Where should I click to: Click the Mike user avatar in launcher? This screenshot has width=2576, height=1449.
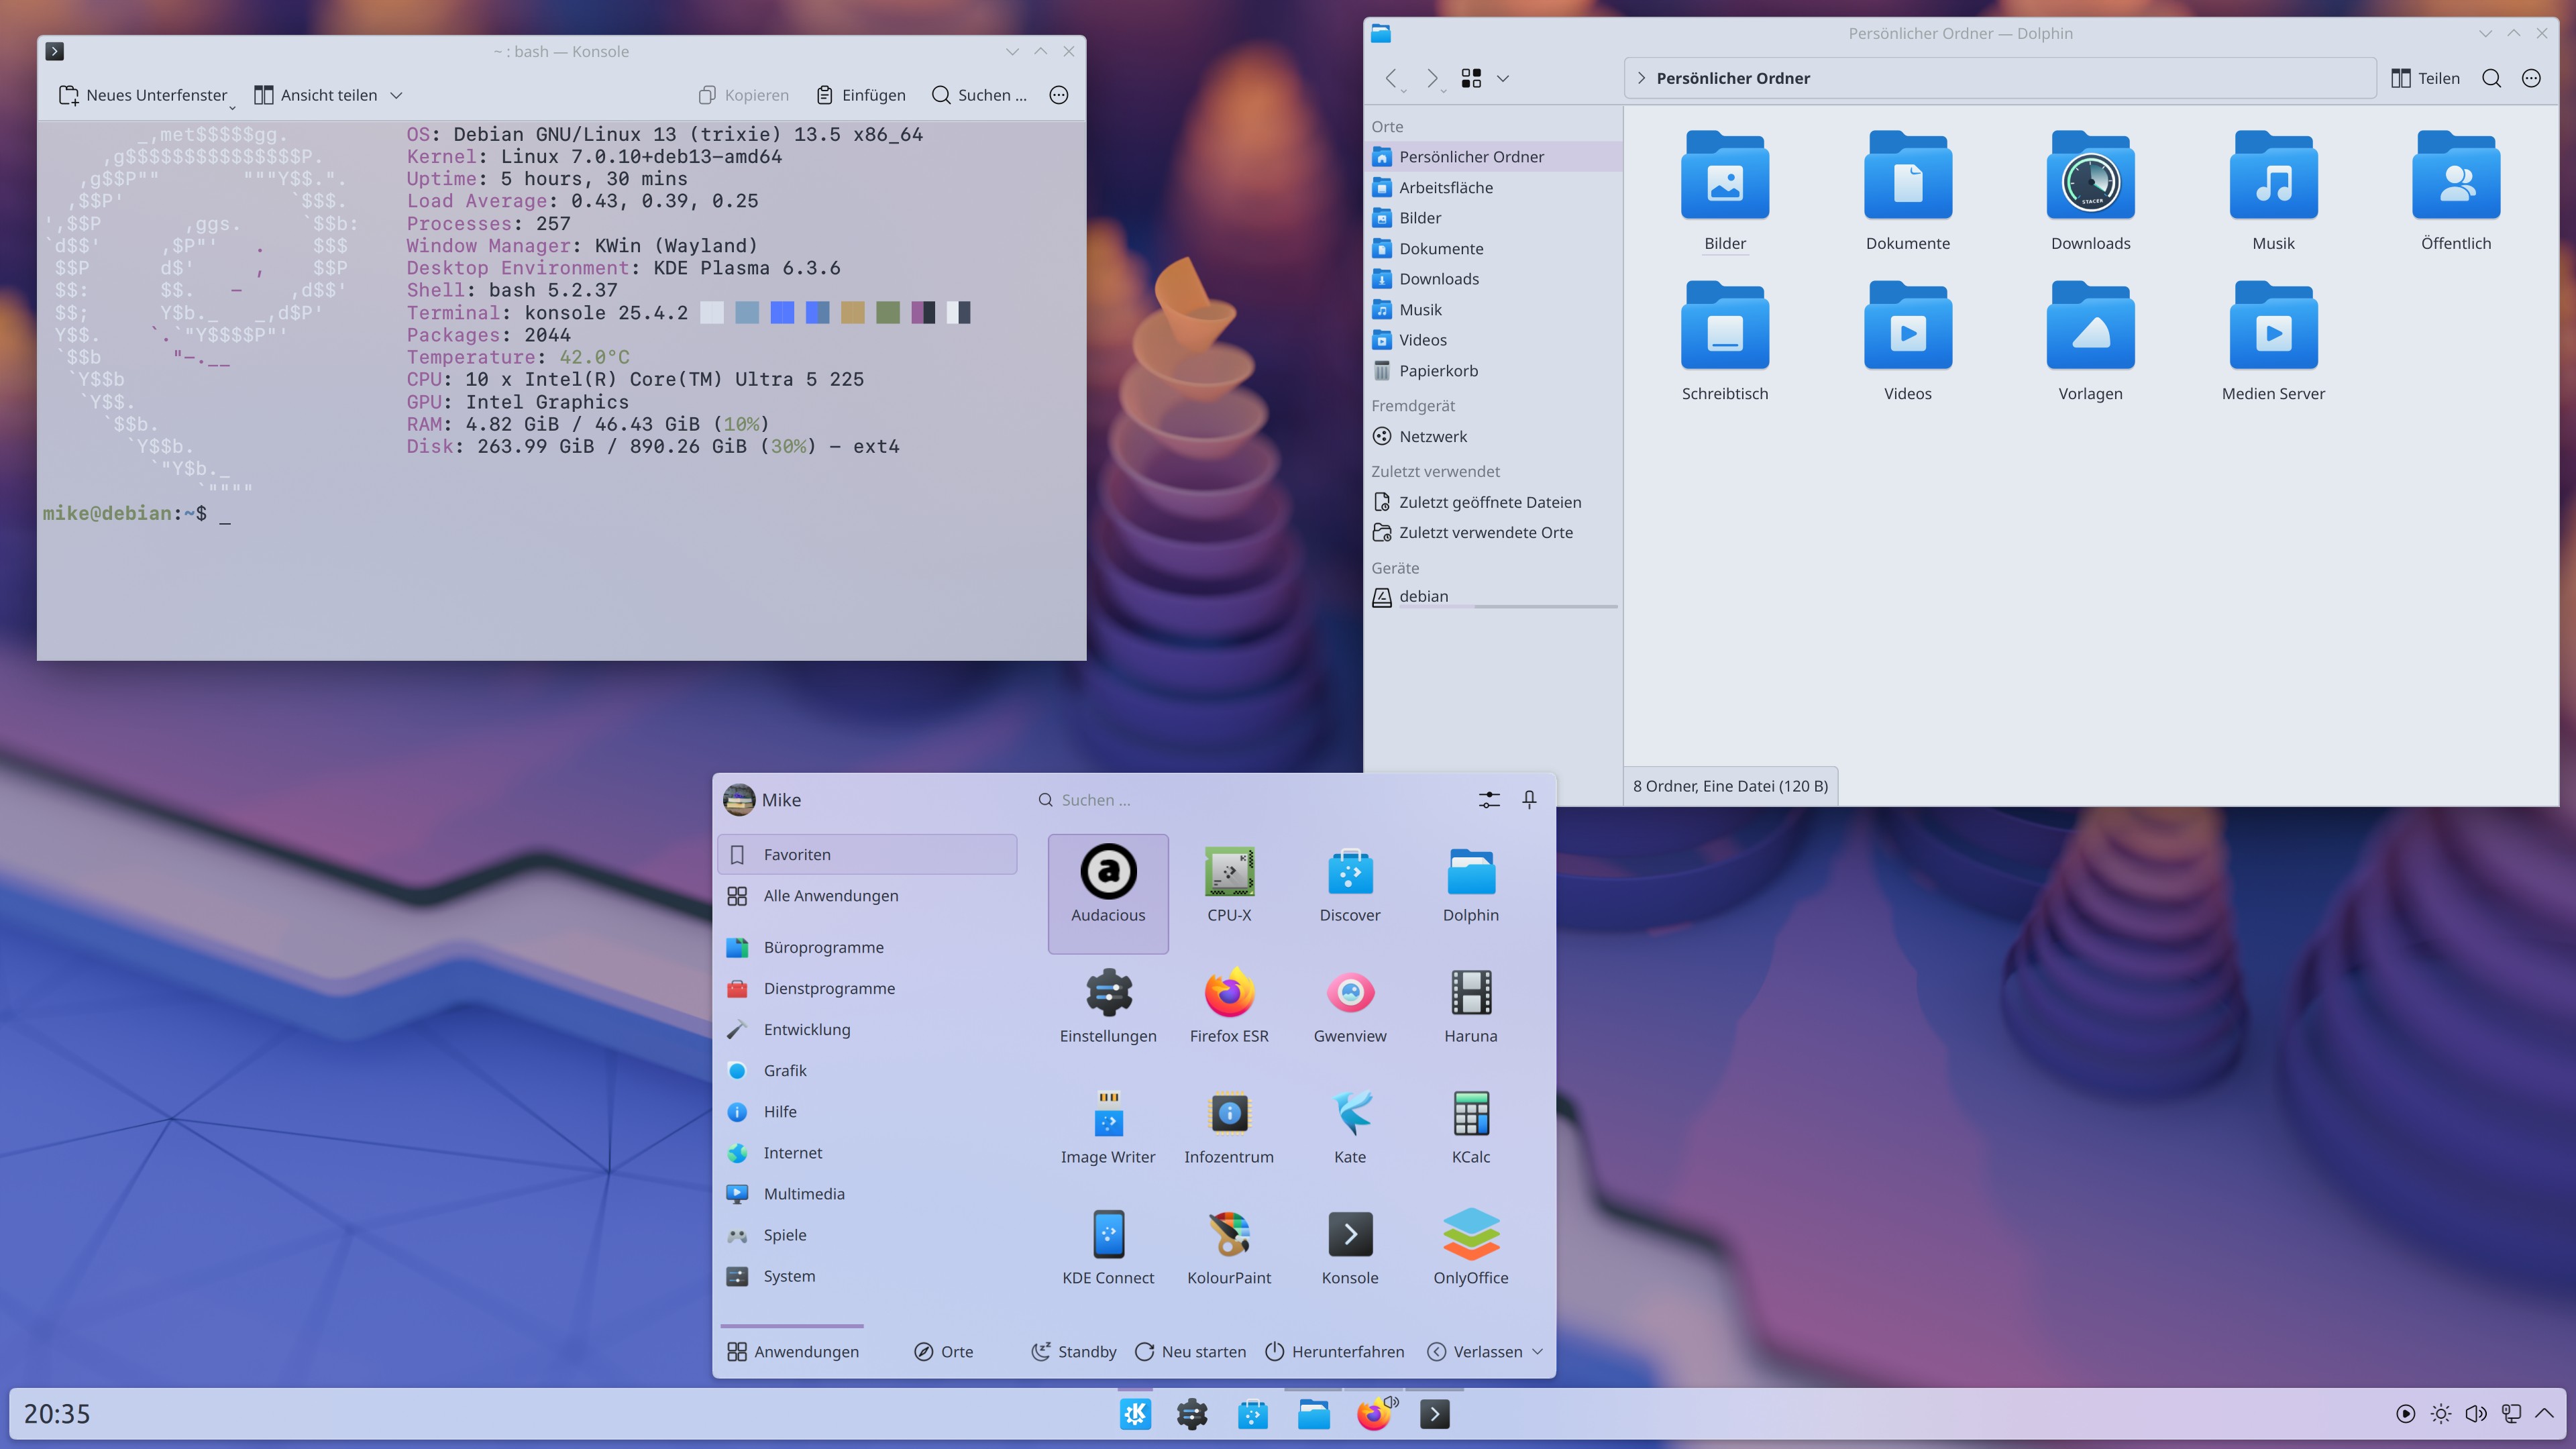click(739, 799)
